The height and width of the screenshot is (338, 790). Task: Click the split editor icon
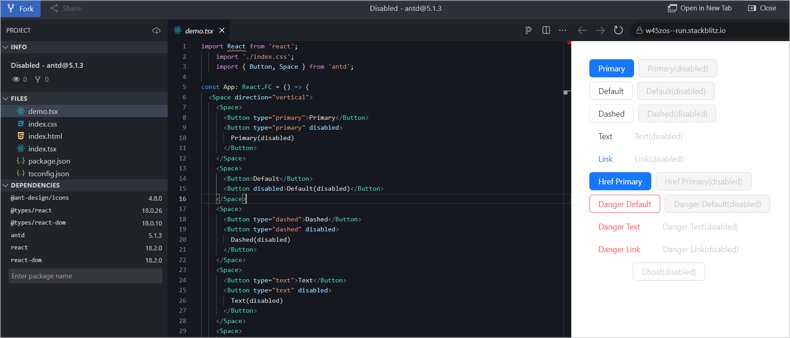pyautogui.click(x=546, y=30)
